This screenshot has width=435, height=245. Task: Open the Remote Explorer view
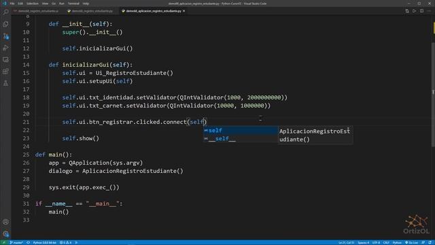click(x=5, y=59)
